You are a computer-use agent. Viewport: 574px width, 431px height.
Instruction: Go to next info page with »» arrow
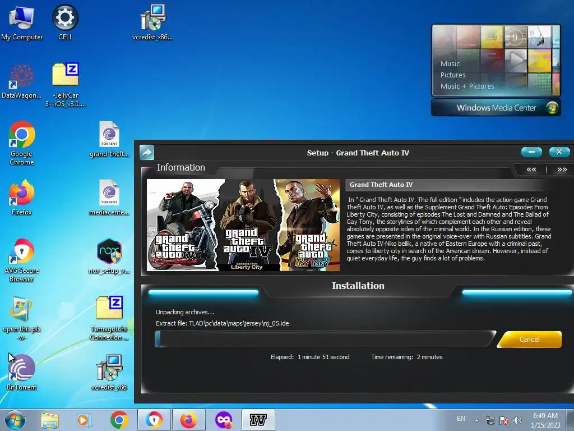point(562,169)
